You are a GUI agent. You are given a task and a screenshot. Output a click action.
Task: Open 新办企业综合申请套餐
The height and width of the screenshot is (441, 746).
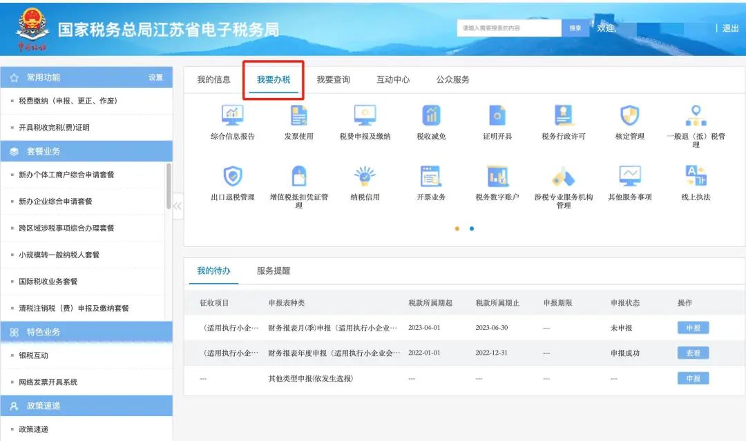click(56, 202)
